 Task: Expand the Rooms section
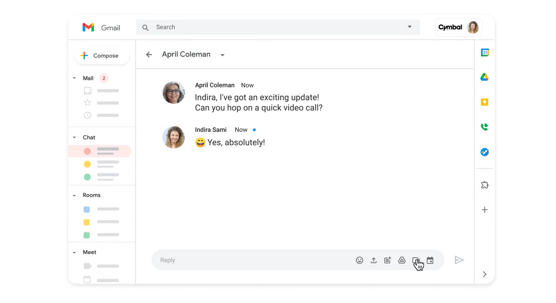pos(74,195)
